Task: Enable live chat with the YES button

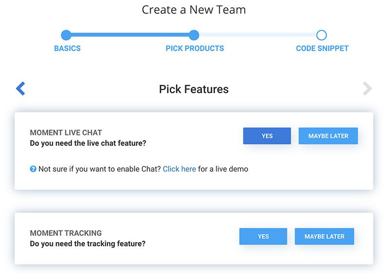Action: tap(267, 136)
